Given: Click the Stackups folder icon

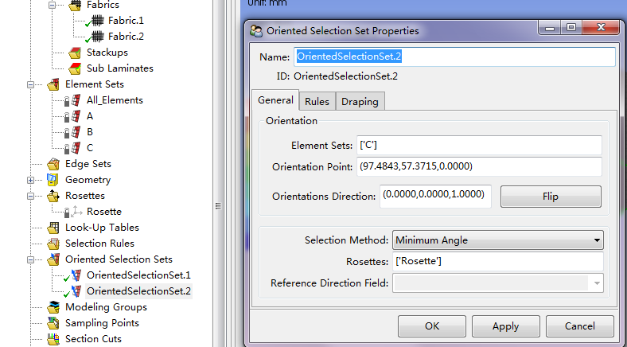Looking at the screenshot, I should (75, 53).
